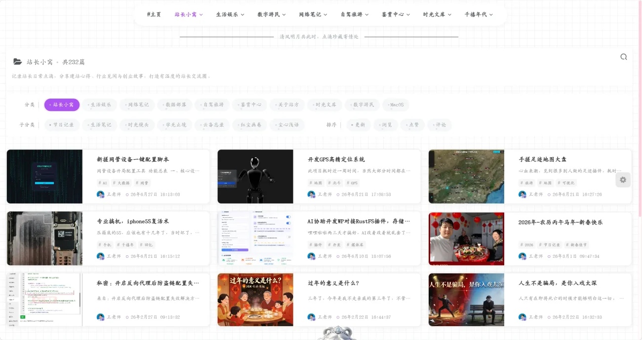Select the 鉴赏中心 category chip
The image size is (642, 340).
(x=249, y=105)
